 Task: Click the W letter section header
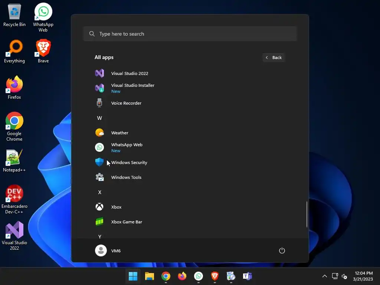click(x=99, y=118)
